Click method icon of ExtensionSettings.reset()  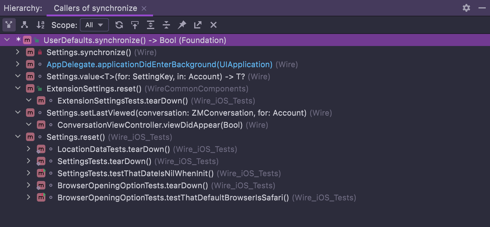click(x=30, y=88)
